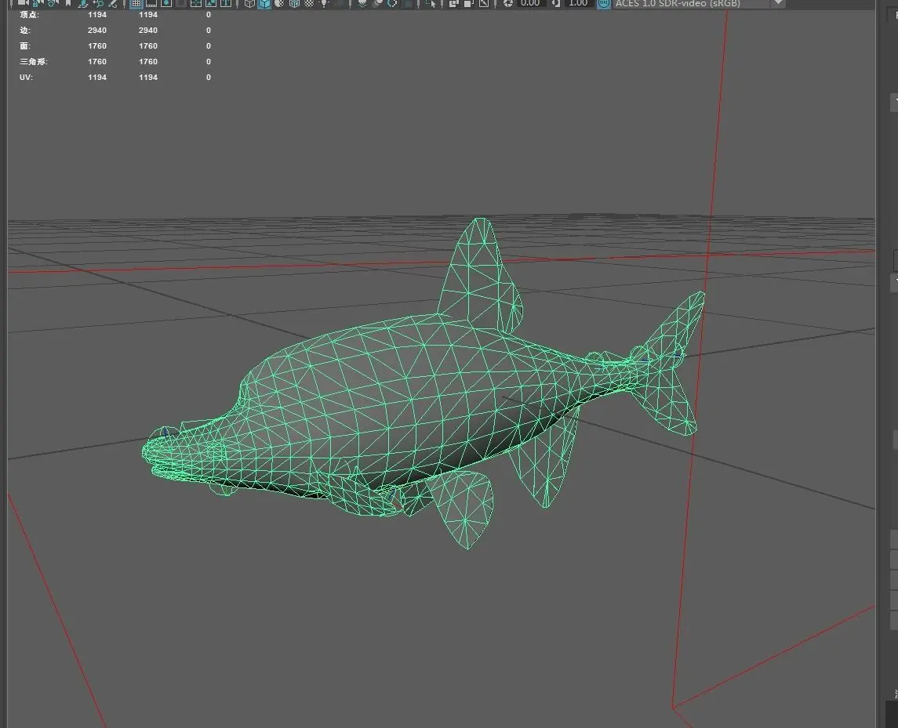Toggle the viewport grid display
This screenshot has height=728, width=898.
click(x=136, y=3)
